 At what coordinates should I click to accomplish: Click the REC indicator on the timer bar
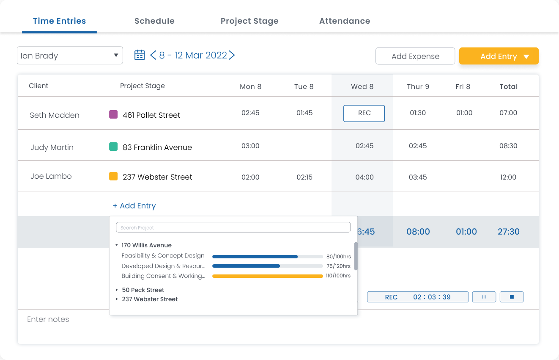click(x=391, y=297)
